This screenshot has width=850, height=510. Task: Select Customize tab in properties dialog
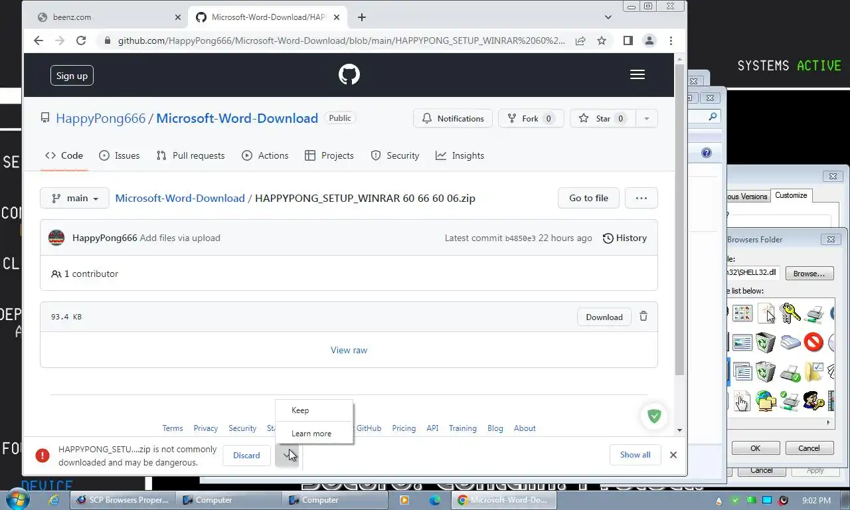791,195
